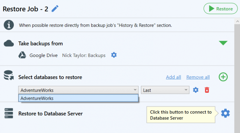Click the Remove all link
The image size is (240, 133).
tap(198, 77)
